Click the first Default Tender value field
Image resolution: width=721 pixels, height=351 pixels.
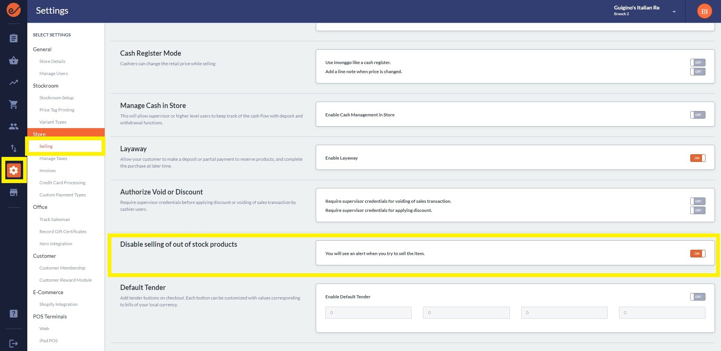368,313
